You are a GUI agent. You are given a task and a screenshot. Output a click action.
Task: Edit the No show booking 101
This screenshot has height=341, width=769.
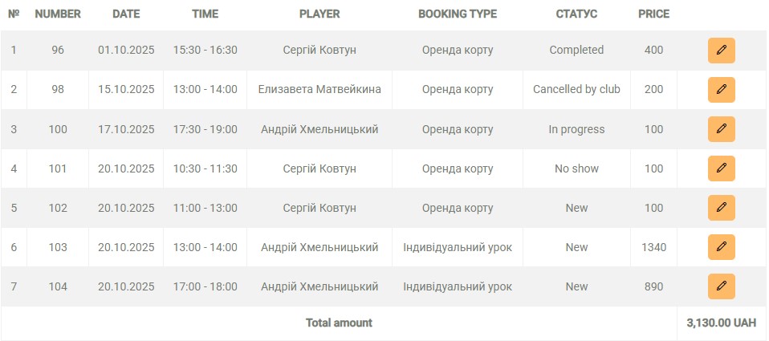coord(721,168)
